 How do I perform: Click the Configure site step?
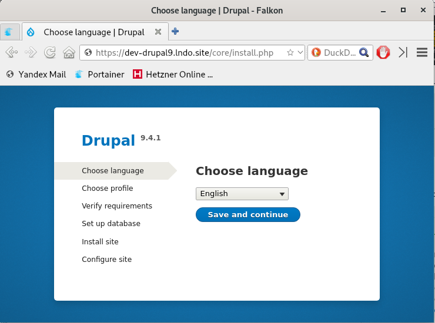click(x=107, y=260)
